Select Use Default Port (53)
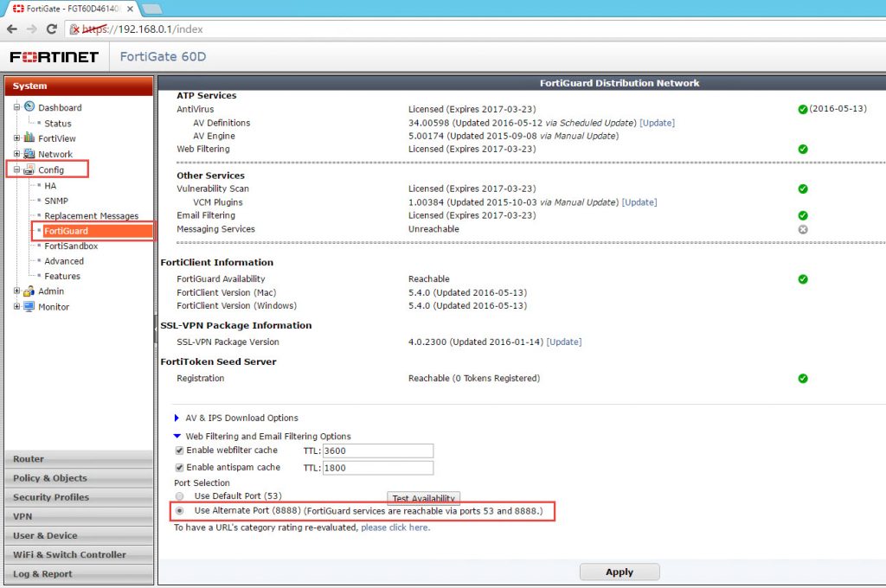Screen dimensions: 886x588 point(179,496)
